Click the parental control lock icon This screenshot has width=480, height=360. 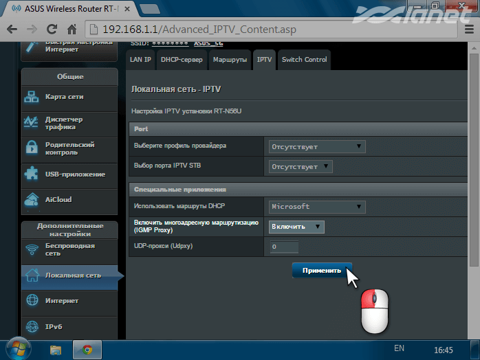point(32,148)
